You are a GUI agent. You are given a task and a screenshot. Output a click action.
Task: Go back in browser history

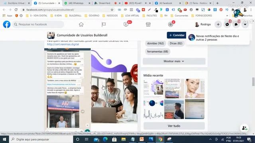[x=4, y=10]
